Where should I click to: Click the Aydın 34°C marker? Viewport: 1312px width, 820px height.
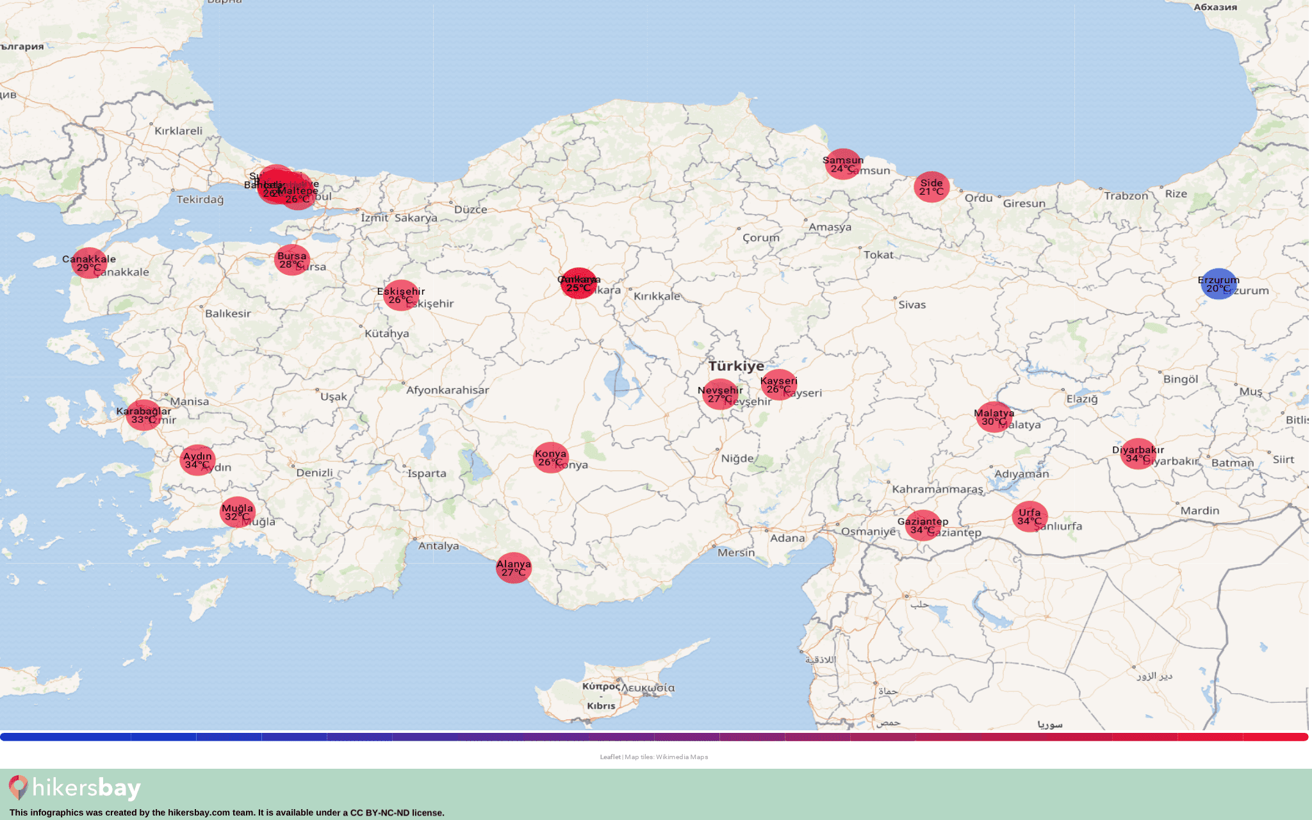pyautogui.click(x=197, y=460)
